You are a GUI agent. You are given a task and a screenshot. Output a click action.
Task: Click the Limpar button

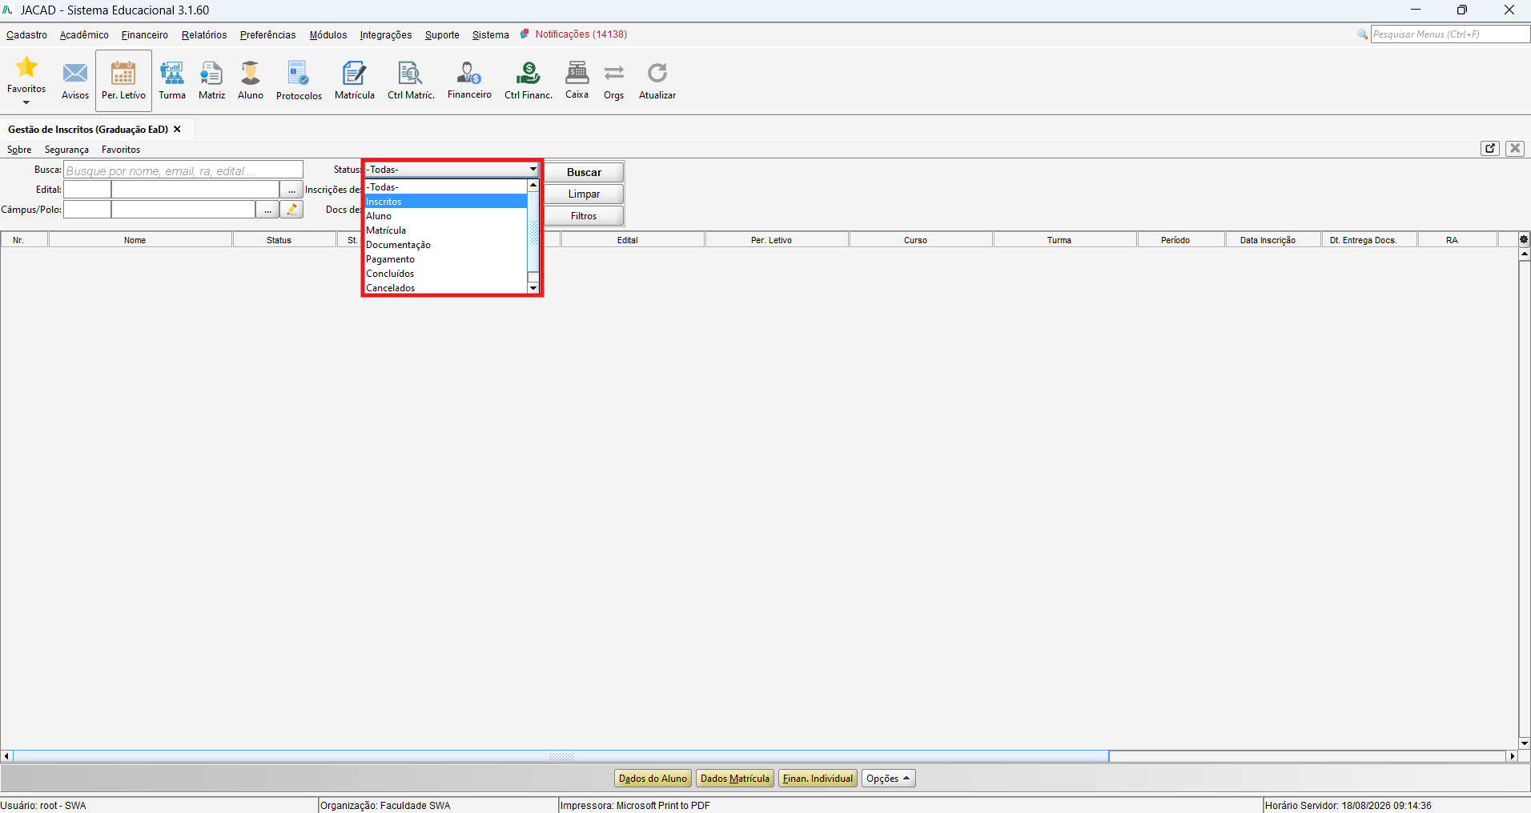pyautogui.click(x=584, y=194)
